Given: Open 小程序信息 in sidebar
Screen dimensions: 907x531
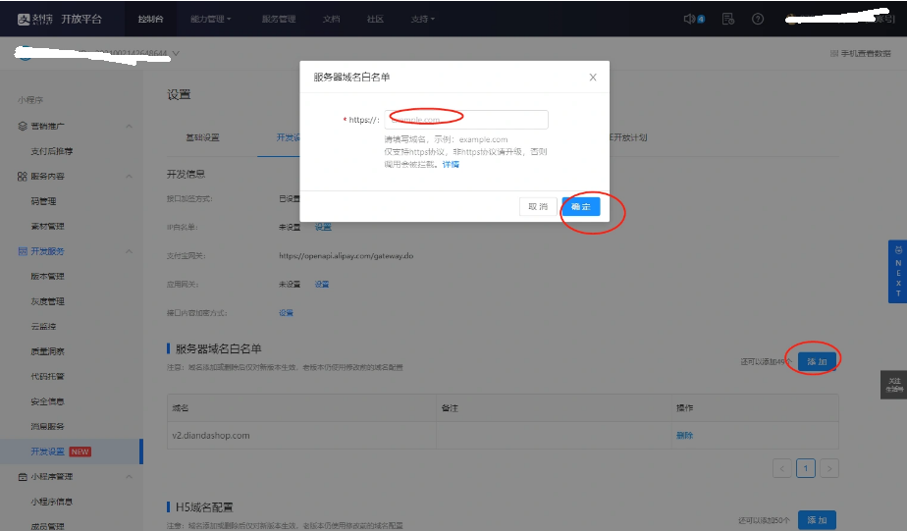Looking at the screenshot, I should click(51, 502).
